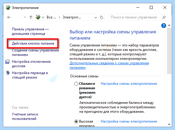Image resolution: width=175 pixels, height=130 pixels.
Task: Click the 'Электроп...' breadcrumb segment
Action: pos(72,17)
